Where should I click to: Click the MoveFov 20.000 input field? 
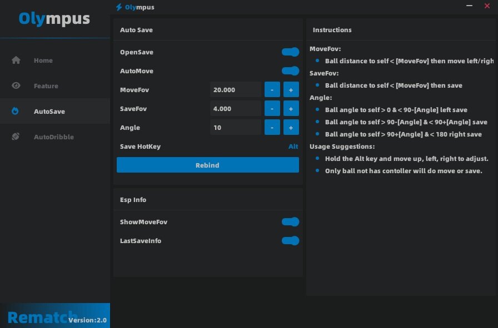(236, 90)
